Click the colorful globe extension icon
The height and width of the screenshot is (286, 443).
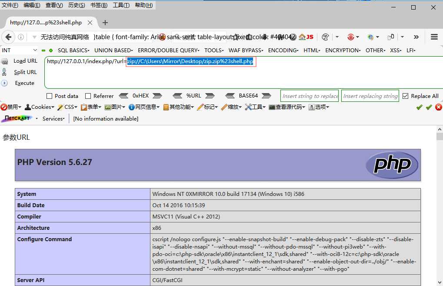370,37
